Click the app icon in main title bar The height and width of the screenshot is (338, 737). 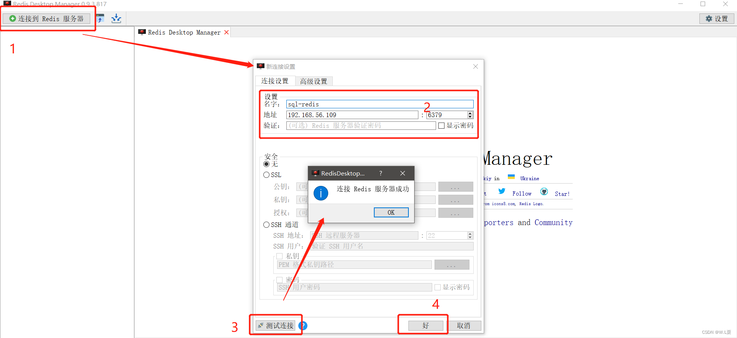tap(7, 3)
